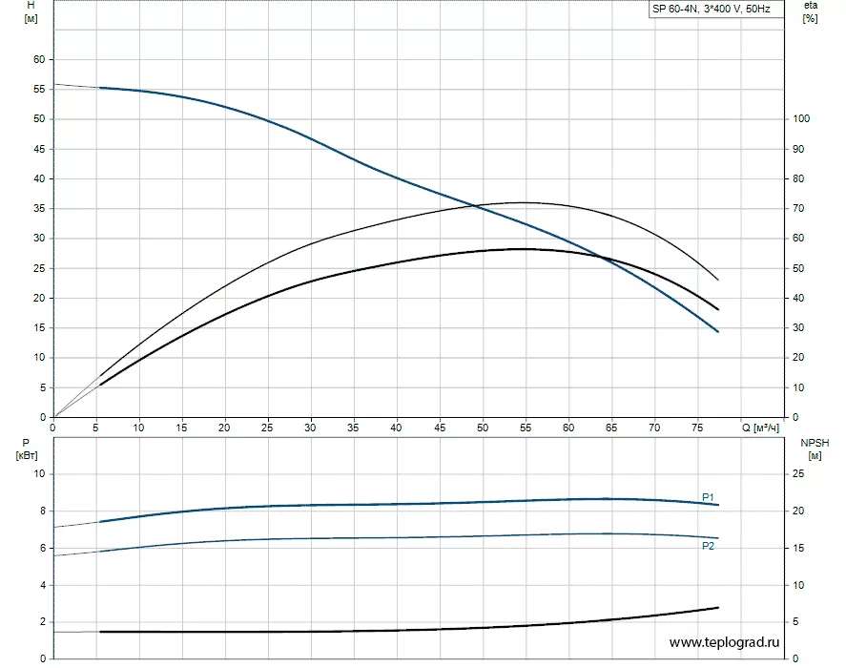
Task: Click the P [кВт] axis label
Action: coord(27,449)
